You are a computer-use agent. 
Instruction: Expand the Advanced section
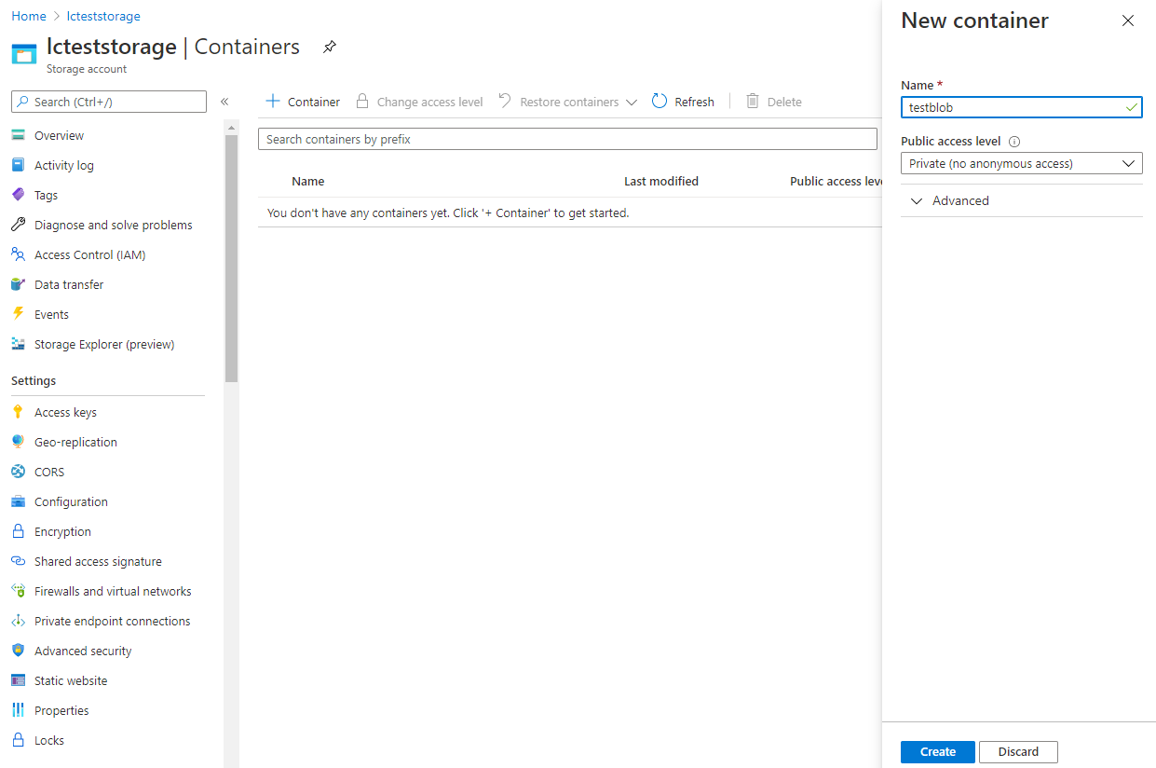tap(950, 200)
